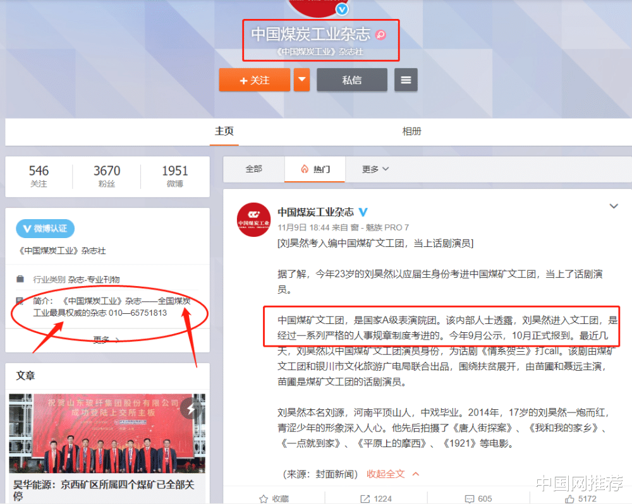Open the hamburger menu button next to 私信
This screenshot has width=632, height=504.
[406, 80]
